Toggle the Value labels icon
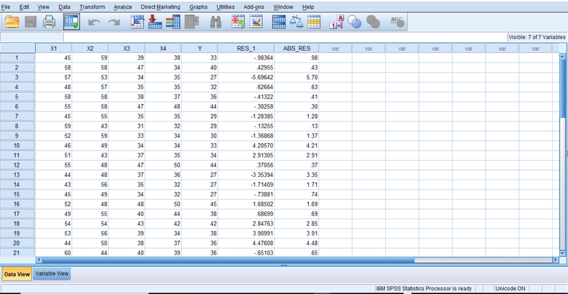 [x=337, y=22]
